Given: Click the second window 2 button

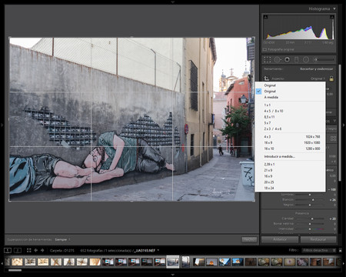Looking at the screenshot, I should pyautogui.click(x=18, y=250).
